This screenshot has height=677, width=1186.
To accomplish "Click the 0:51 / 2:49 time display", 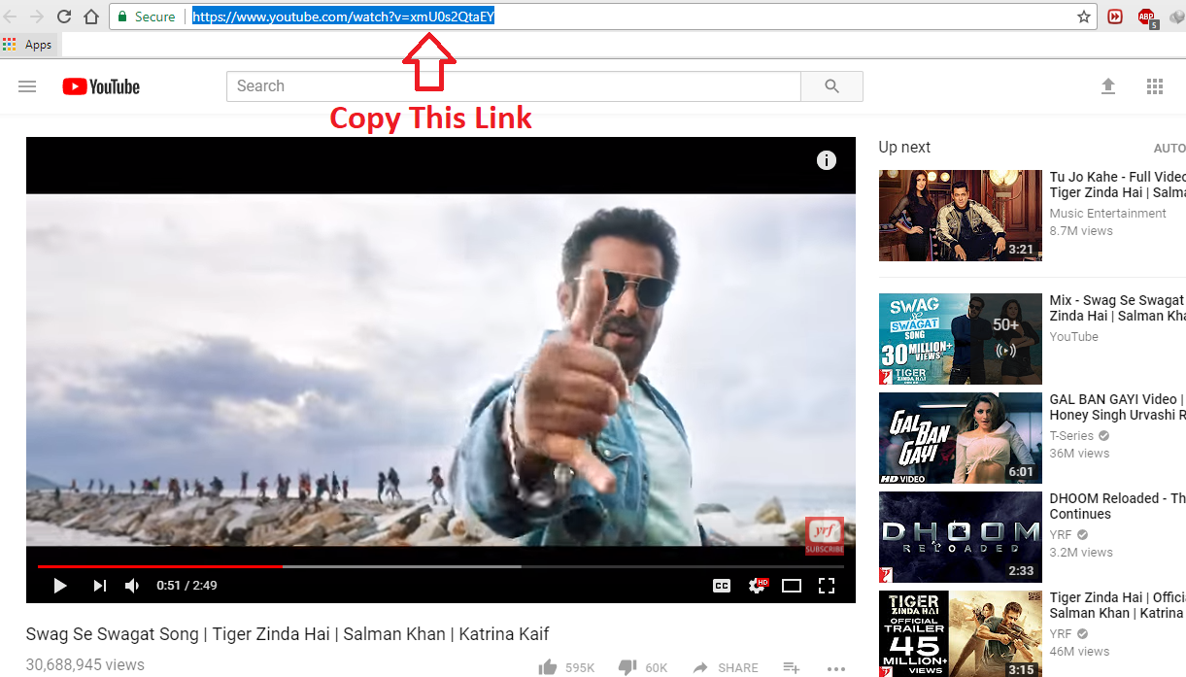I will point(186,586).
